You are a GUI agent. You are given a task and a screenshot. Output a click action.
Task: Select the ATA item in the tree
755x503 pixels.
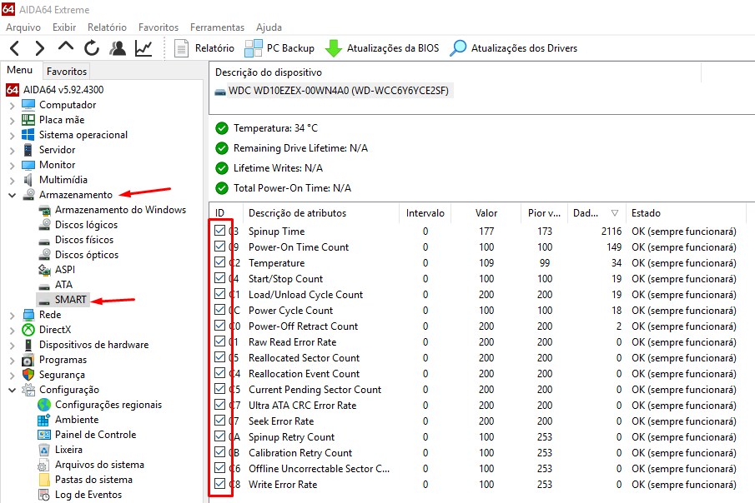[63, 285]
